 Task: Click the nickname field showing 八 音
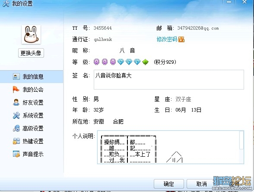pos(127,50)
